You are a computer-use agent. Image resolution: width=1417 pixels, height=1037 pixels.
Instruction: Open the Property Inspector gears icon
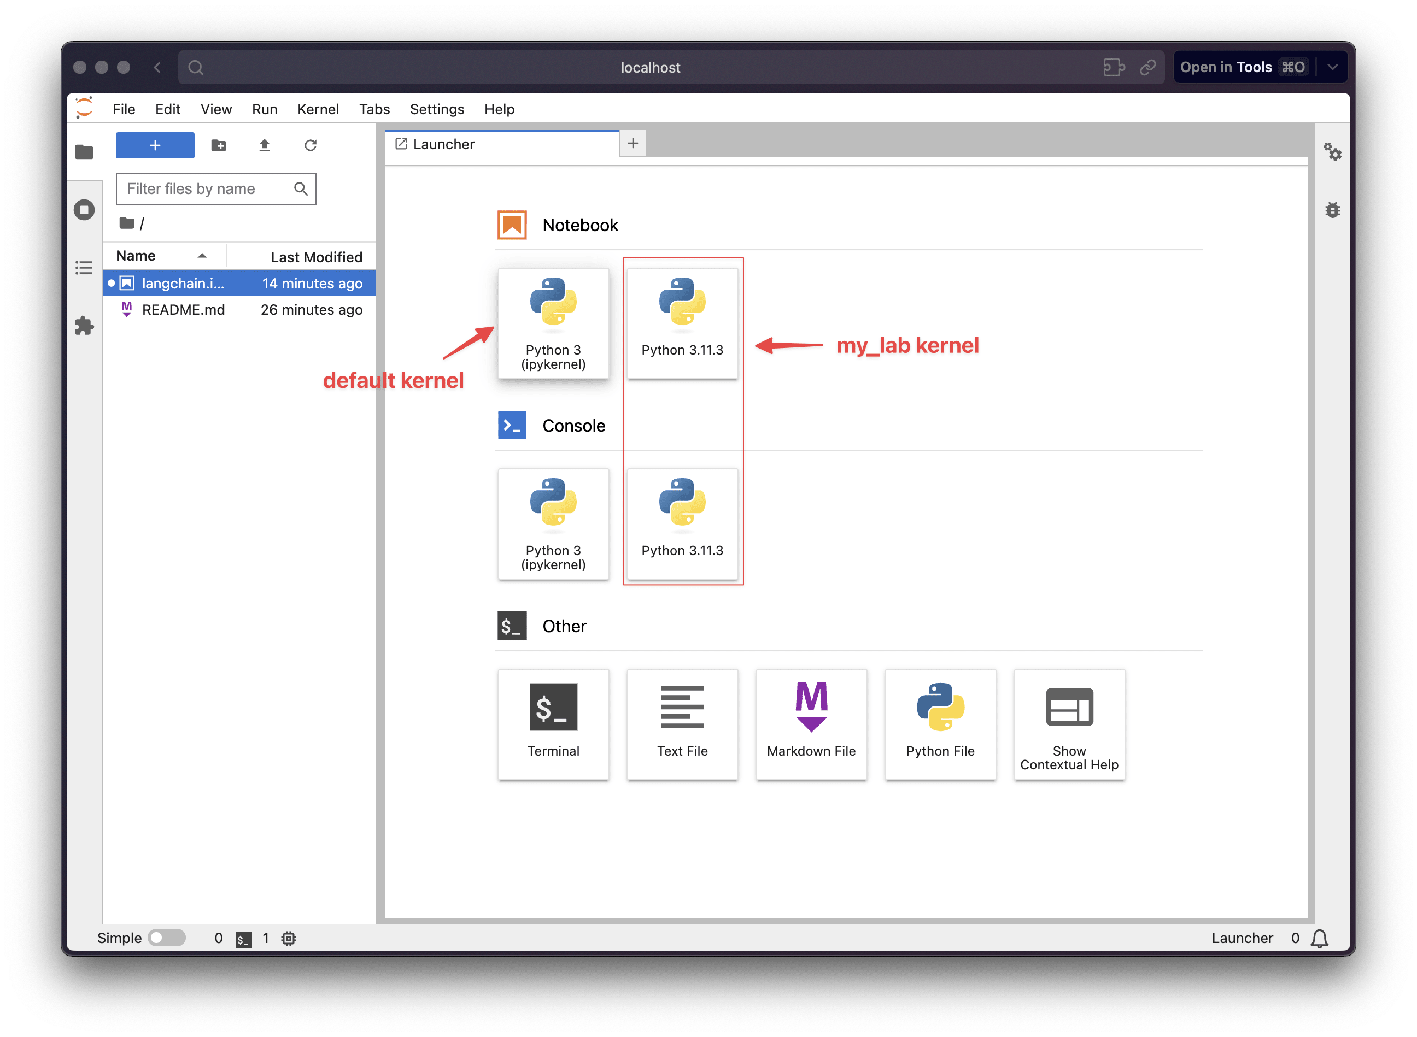tap(1332, 152)
